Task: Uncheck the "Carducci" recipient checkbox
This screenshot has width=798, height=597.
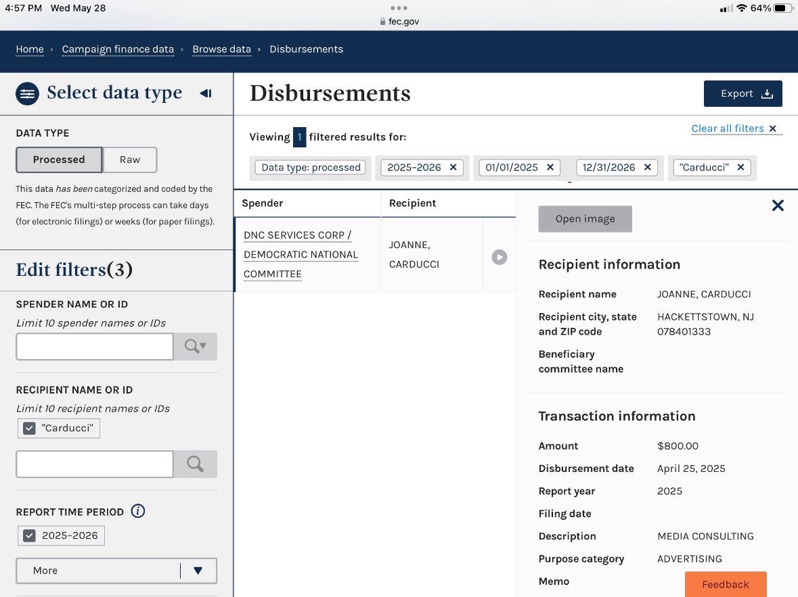Action: (x=30, y=428)
